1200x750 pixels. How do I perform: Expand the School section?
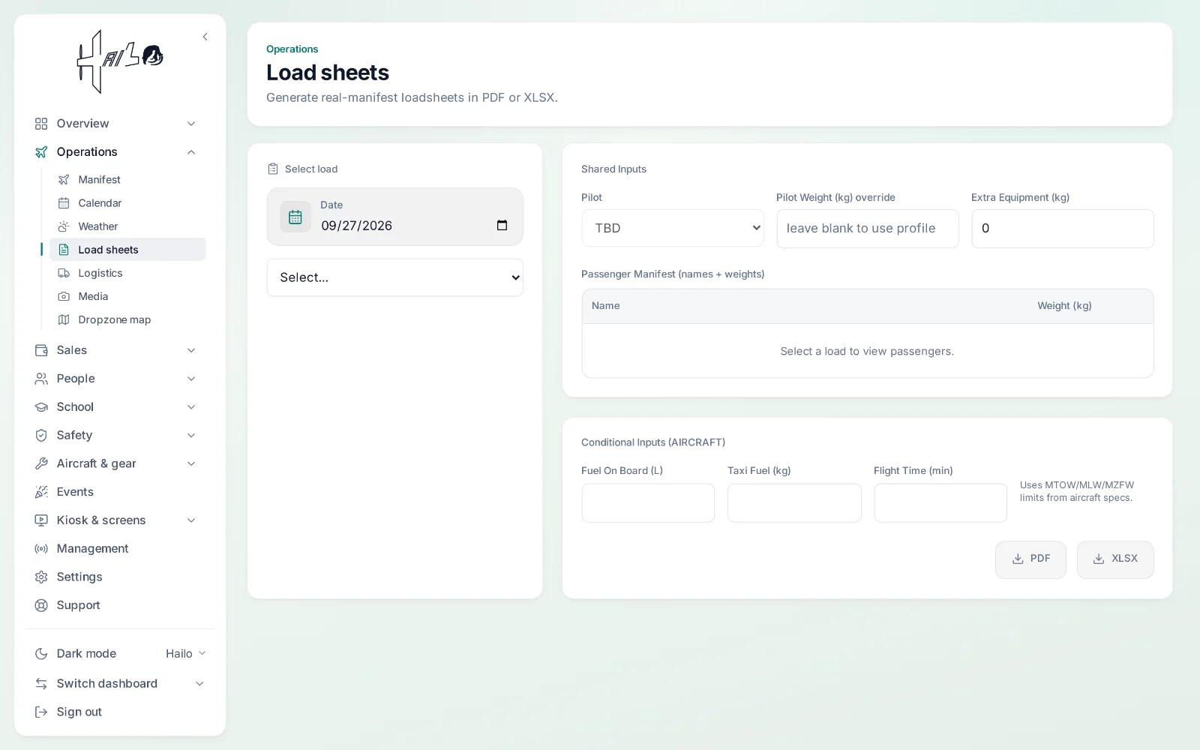(x=116, y=407)
